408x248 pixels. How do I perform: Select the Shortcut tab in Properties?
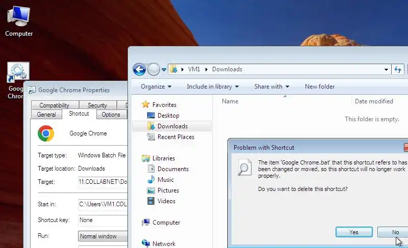[79, 114]
